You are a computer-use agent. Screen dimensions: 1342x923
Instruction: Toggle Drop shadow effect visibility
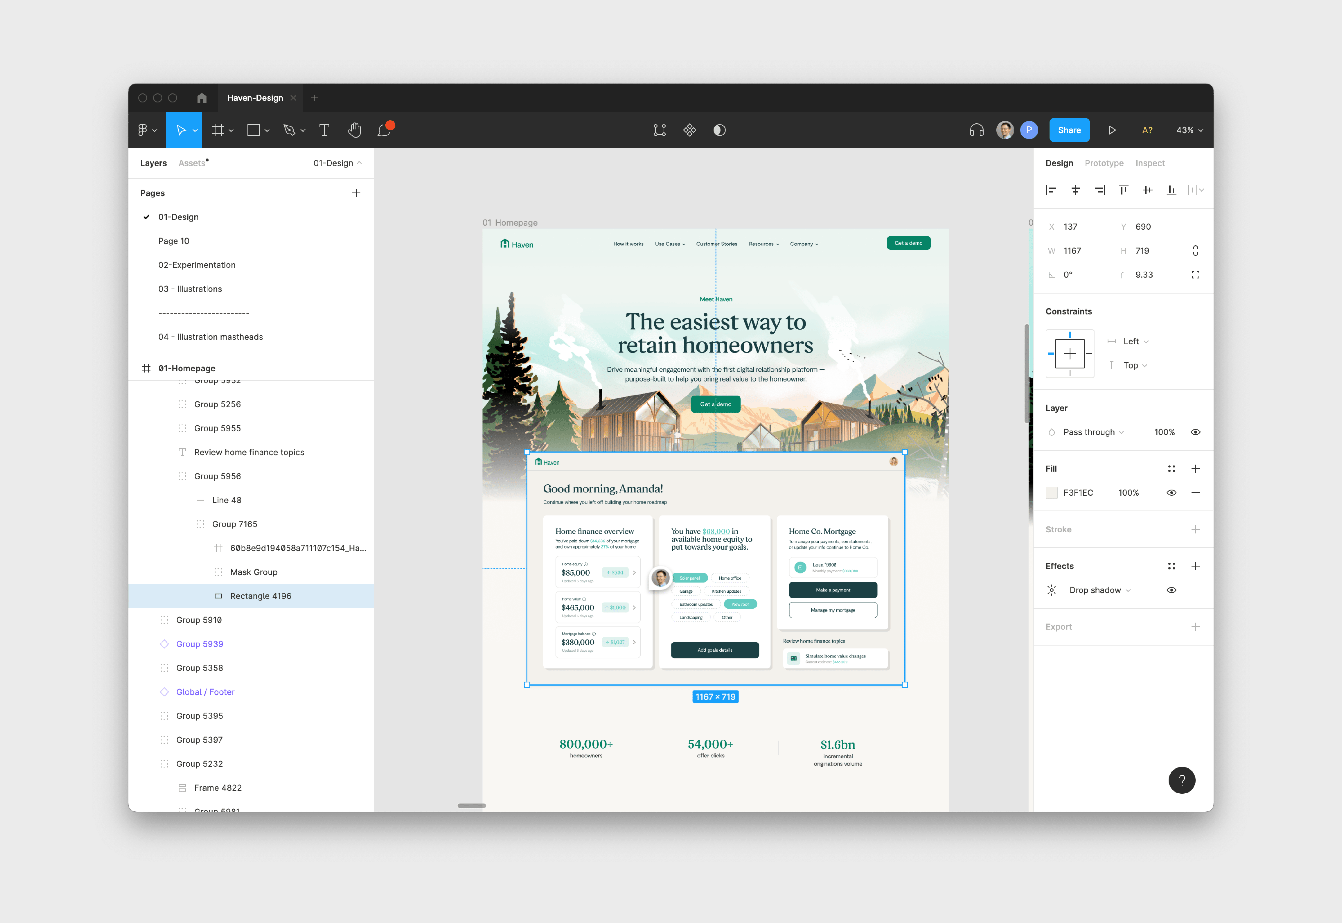pyautogui.click(x=1171, y=590)
